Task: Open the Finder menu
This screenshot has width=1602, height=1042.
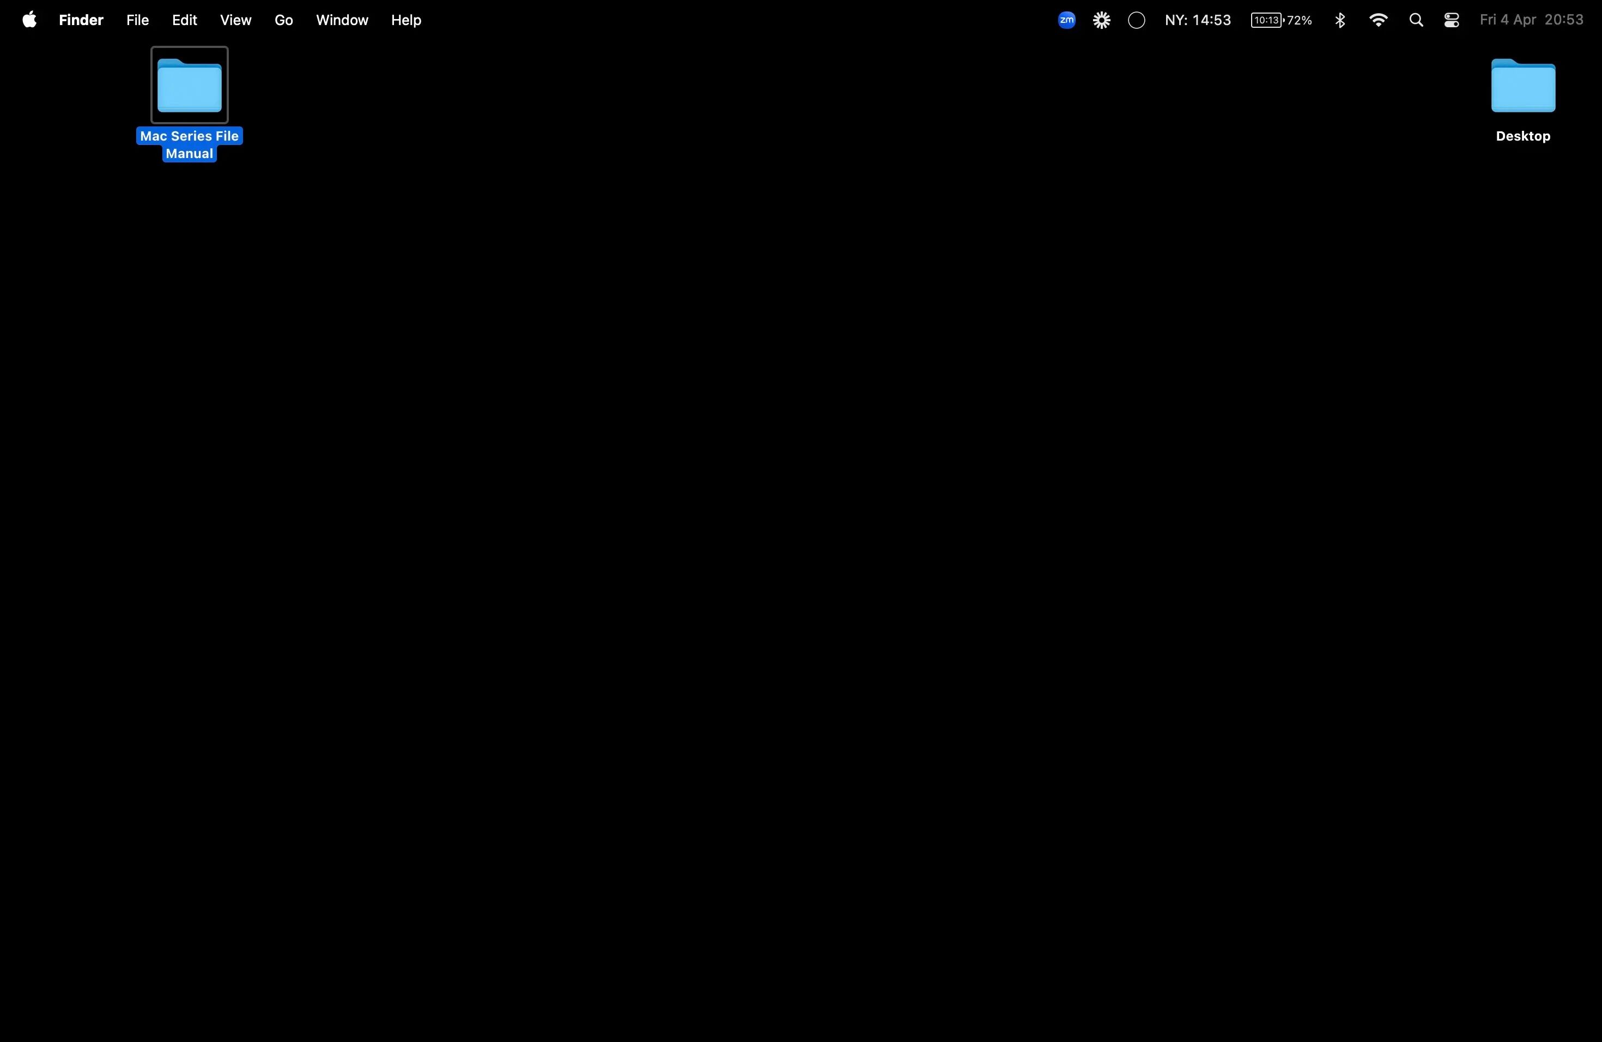Action: [81, 20]
